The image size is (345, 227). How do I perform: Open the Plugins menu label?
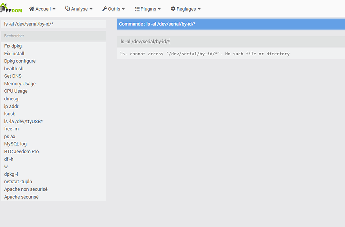click(x=148, y=9)
